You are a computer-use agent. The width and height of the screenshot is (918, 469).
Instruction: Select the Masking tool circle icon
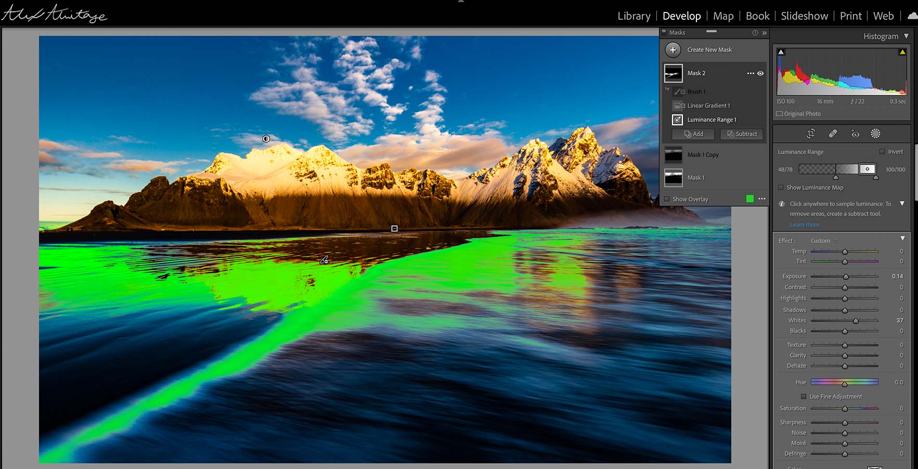(875, 134)
